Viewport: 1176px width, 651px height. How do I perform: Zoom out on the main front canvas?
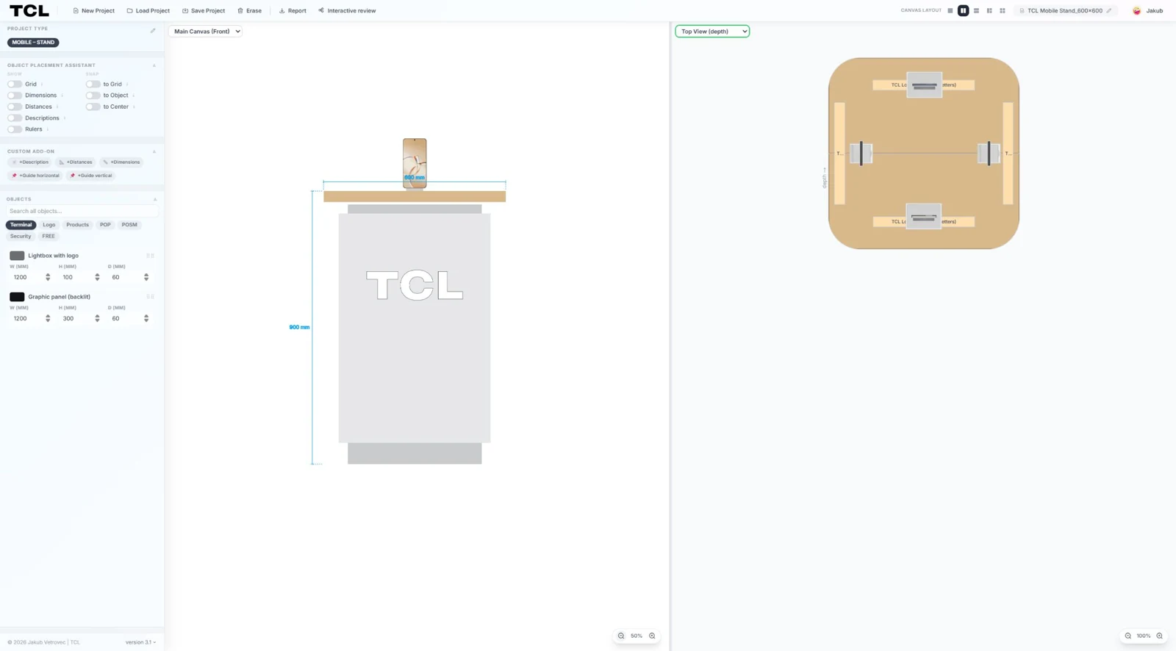tap(621, 636)
